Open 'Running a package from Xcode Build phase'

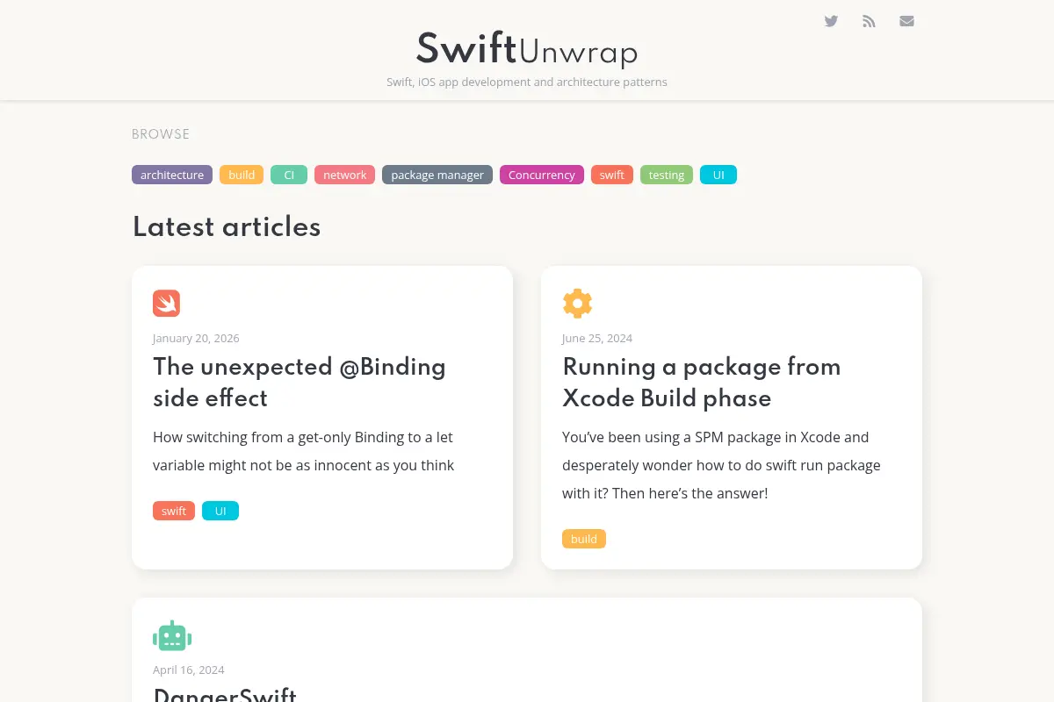(702, 382)
